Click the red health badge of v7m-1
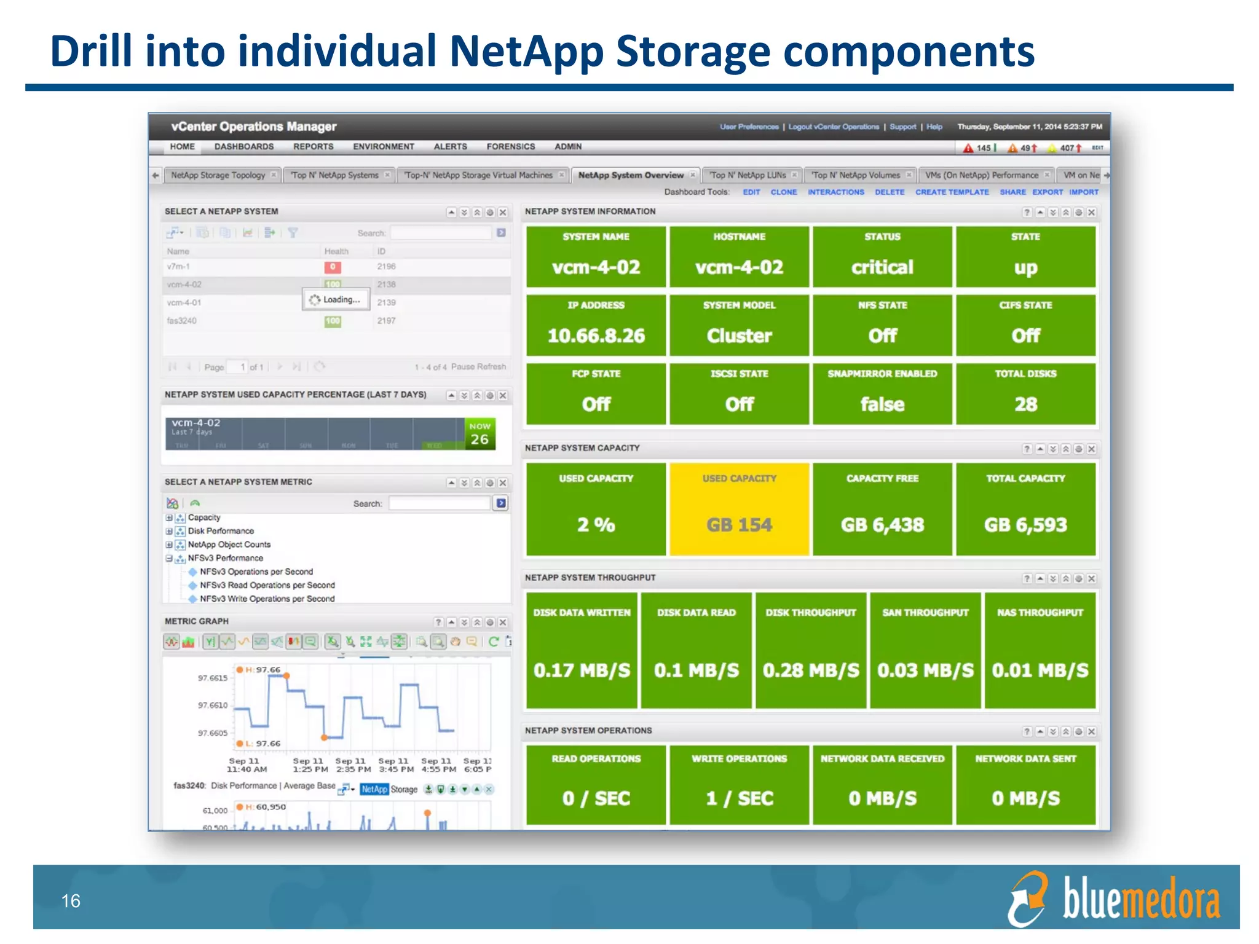The height and width of the screenshot is (944, 1259). [x=333, y=267]
